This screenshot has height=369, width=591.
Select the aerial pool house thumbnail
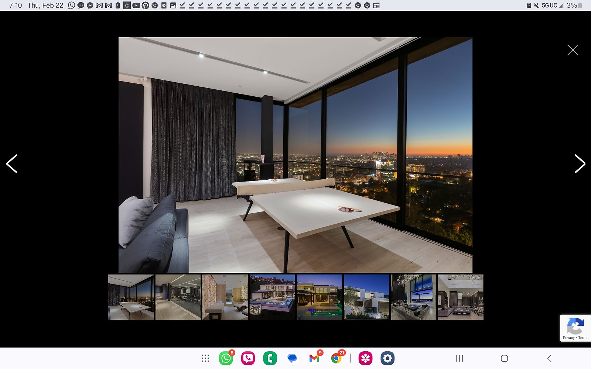[272, 297]
